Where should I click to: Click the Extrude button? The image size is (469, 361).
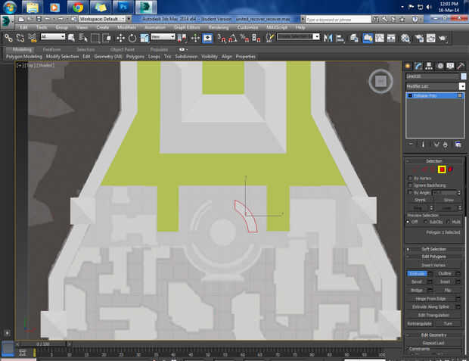[x=417, y=274]
